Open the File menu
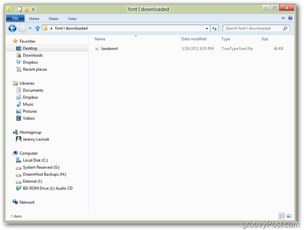 point(15,18)
